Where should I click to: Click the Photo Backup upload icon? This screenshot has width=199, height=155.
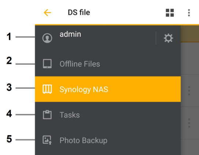[x=47, y=140]
